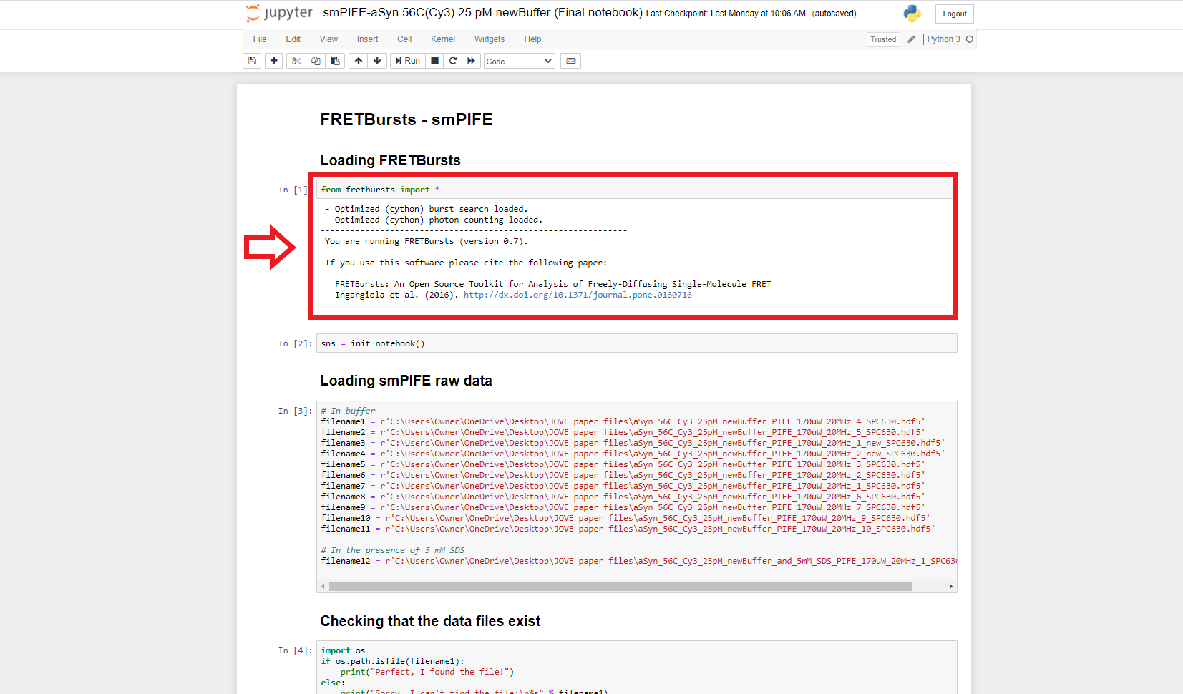
Task: Click the Last Checkpoint timestamp text
Action: [x=726, y=14]
